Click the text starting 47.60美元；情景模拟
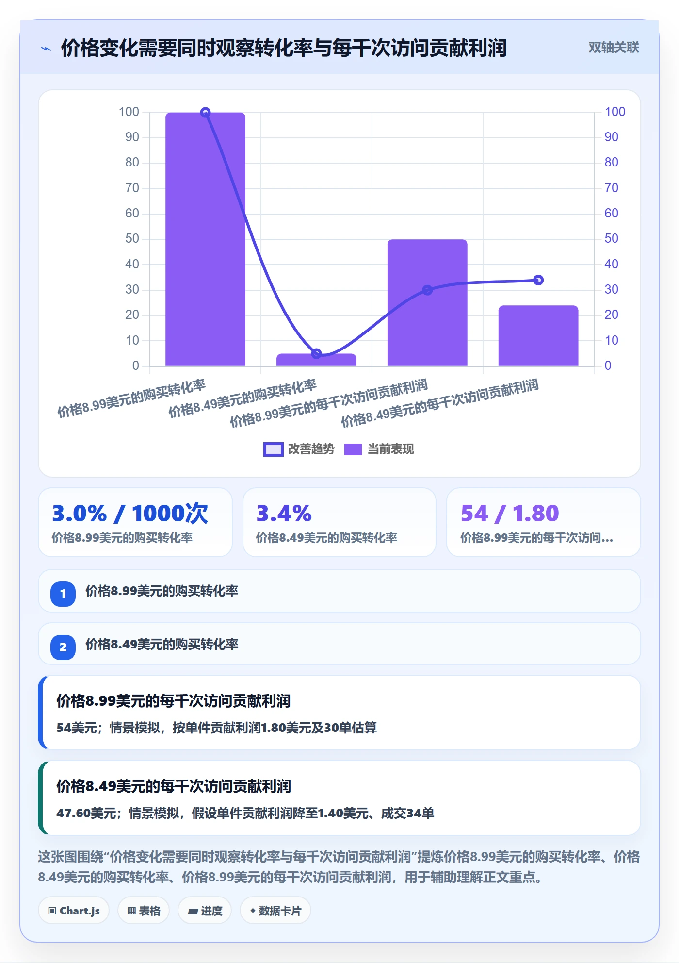679x963 pixels. click(x=245, y=813)
